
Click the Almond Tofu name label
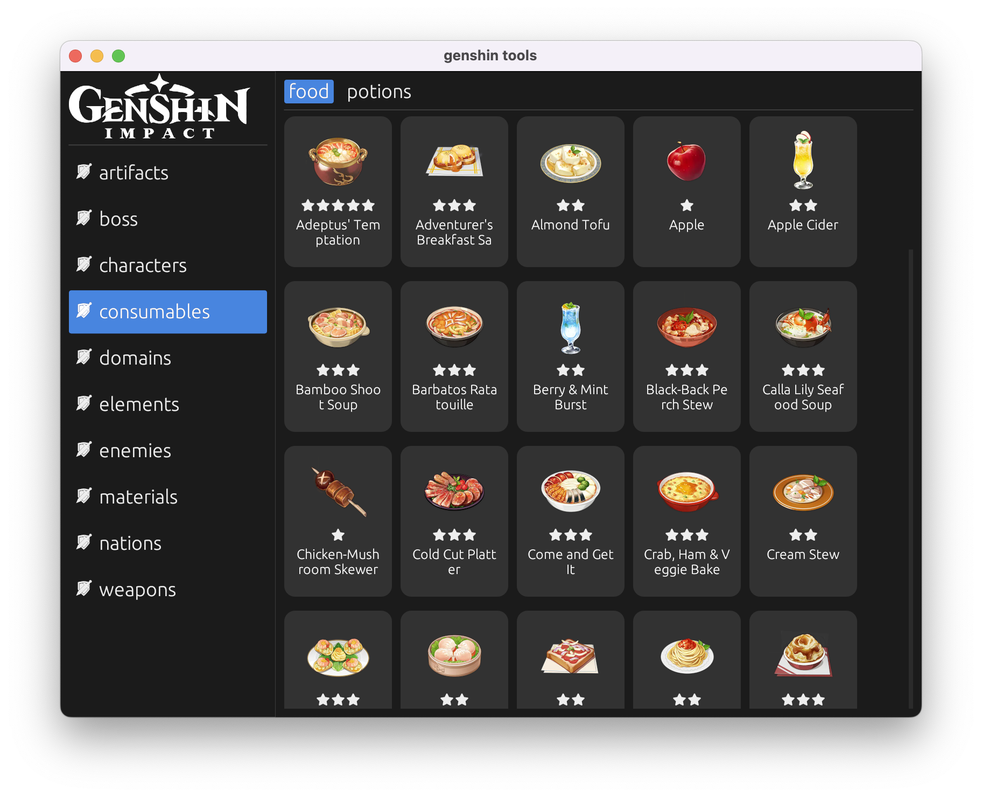pyautogui.click(x=571, y=225)
